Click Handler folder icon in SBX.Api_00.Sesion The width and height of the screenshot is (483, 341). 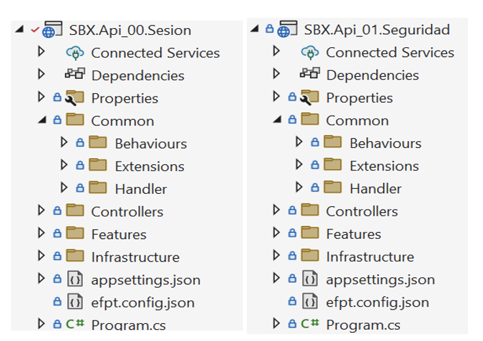(x=98, y=188)
